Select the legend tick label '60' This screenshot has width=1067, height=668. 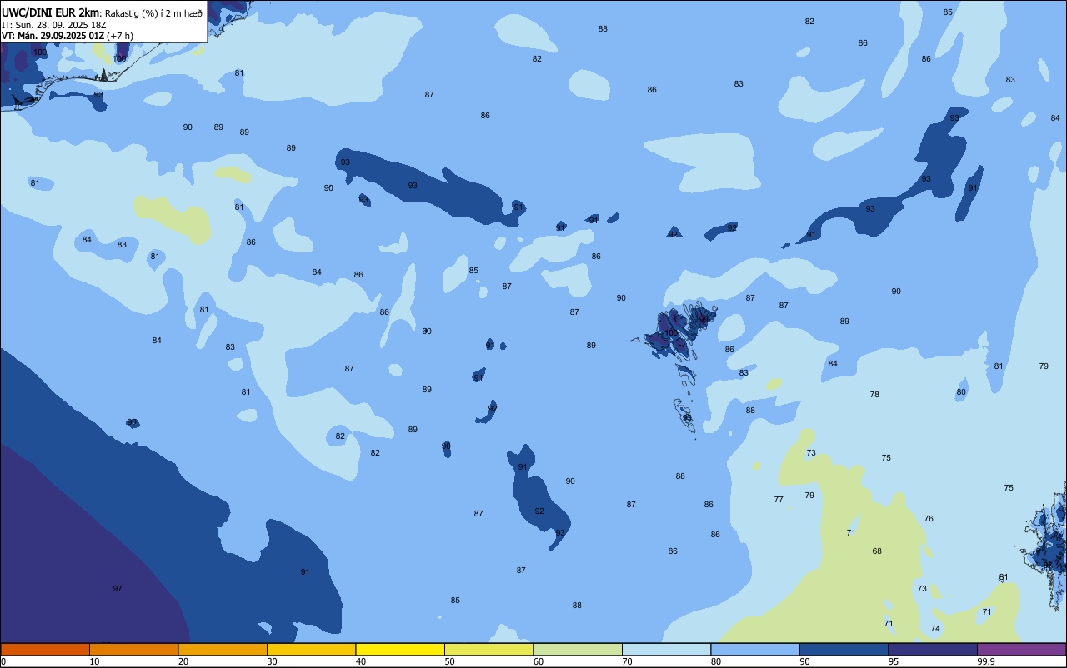click(539, 661)
